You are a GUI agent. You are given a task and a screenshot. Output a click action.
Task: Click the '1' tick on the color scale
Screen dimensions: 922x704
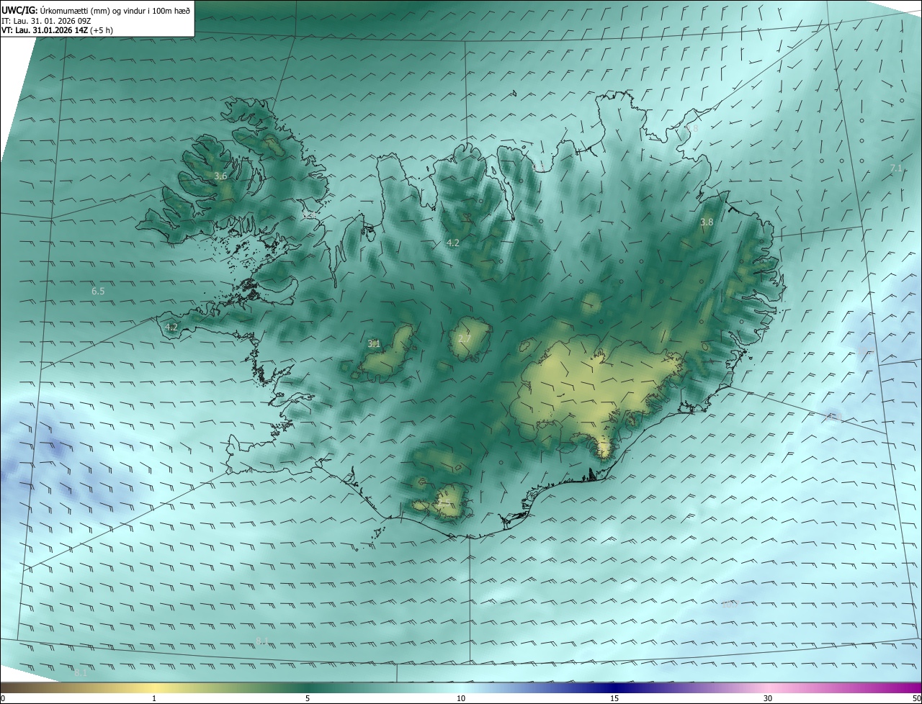coord(154,698)
